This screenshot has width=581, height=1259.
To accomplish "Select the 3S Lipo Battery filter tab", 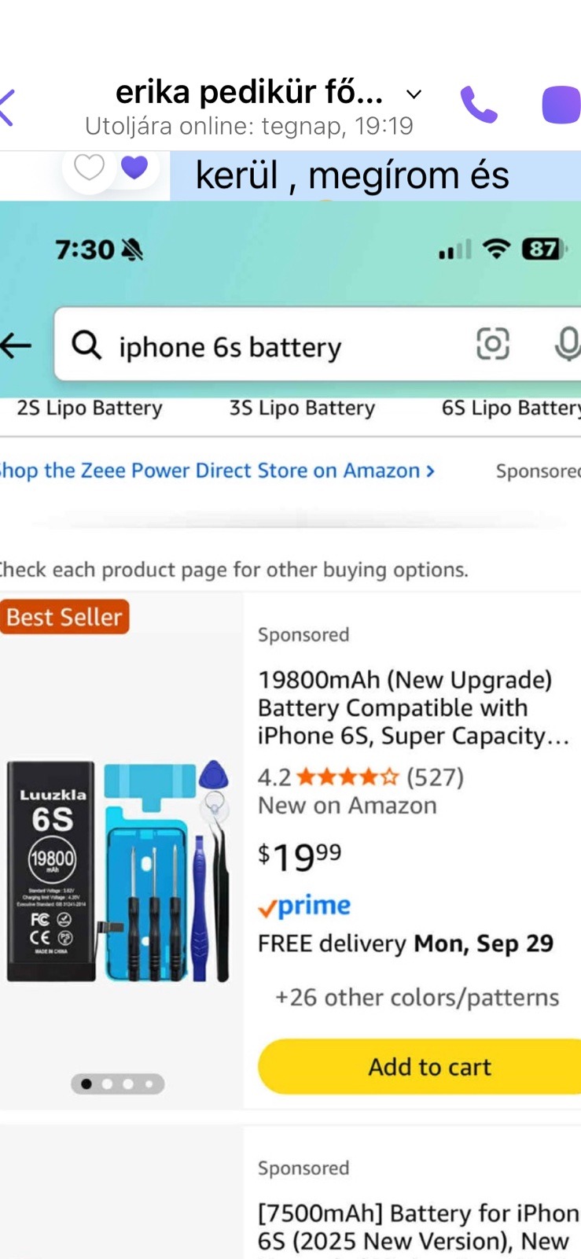I will tap(302, 408).
